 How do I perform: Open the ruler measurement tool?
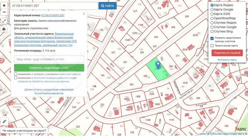coord(4,122)
